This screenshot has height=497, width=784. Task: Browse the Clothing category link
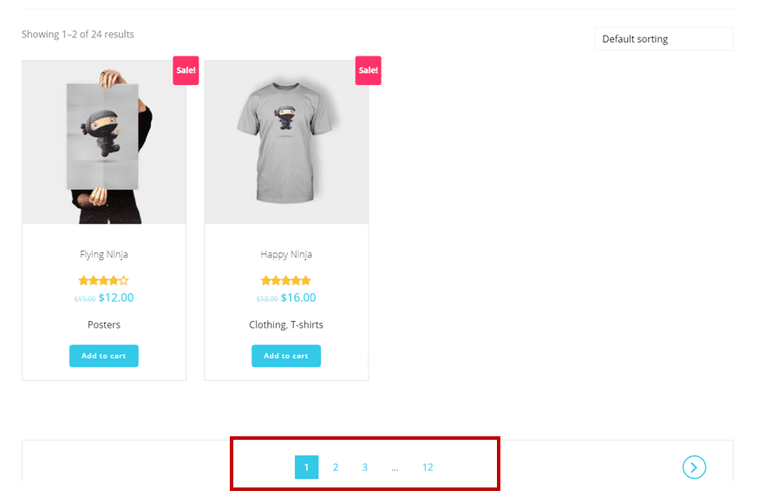pyautogui.click(x=267, y=324)
